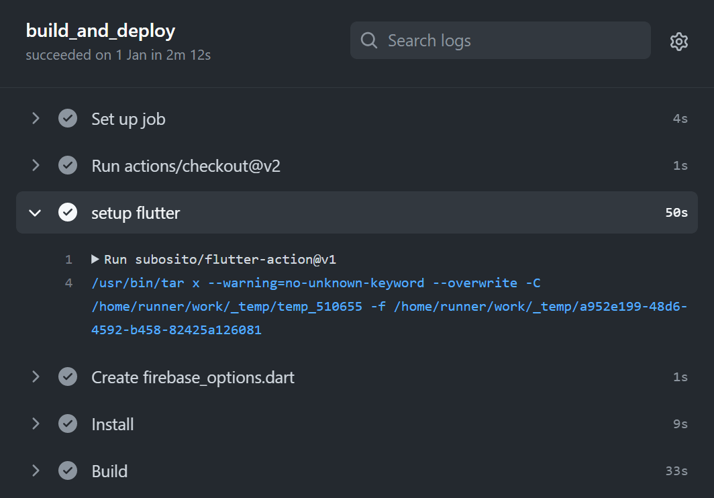This screenshot has height=498, width=714.
Task: Select the Install step label
Action: pos(113,424)
